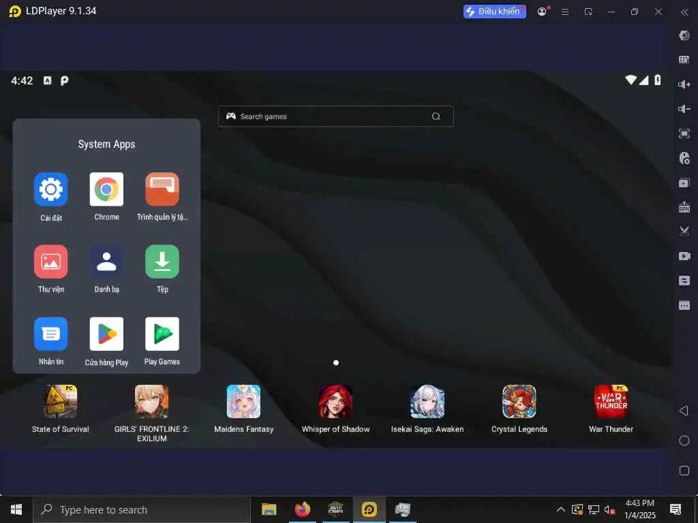
Task: Take a screenshot with scissors icon
Action: point(684,232)
